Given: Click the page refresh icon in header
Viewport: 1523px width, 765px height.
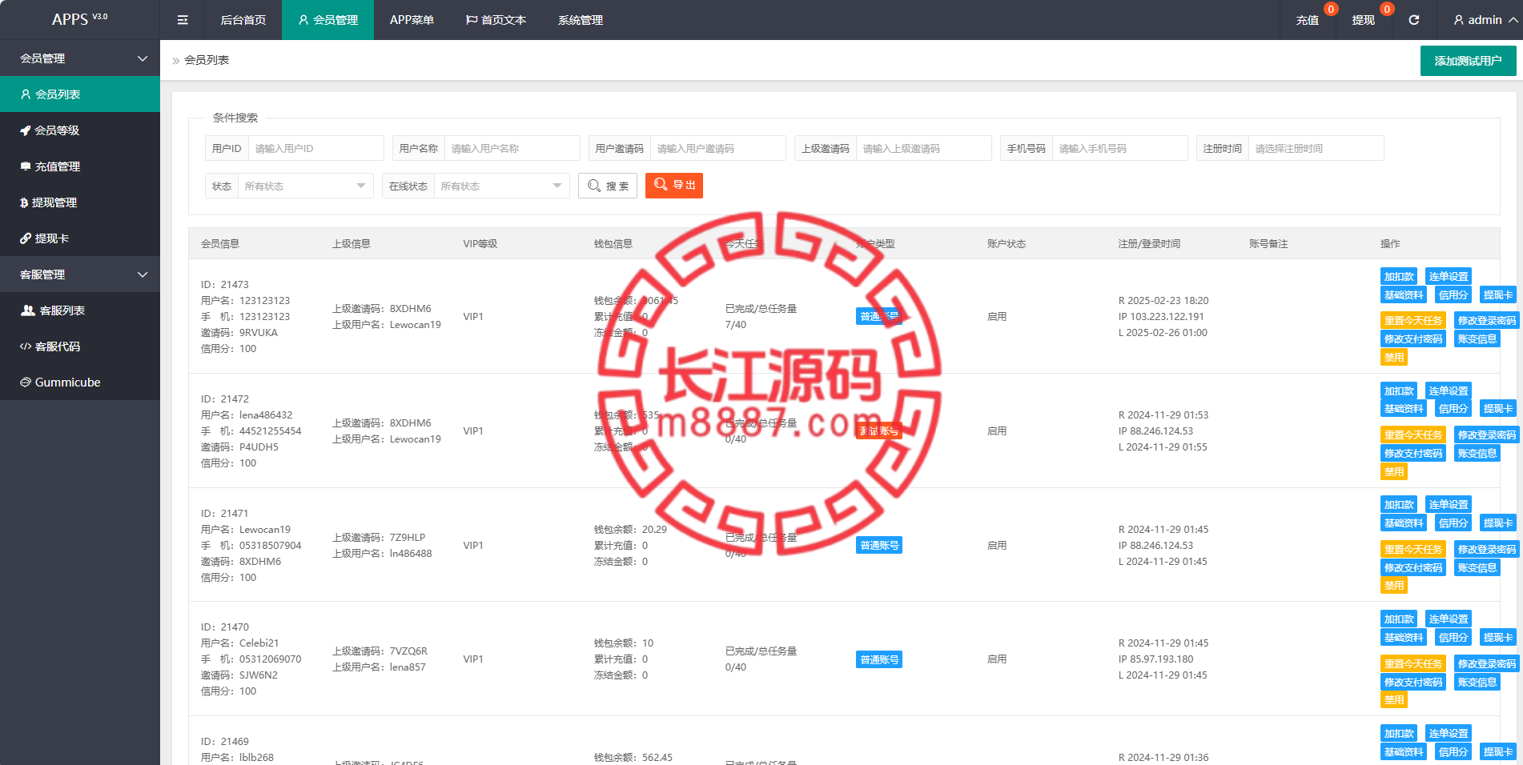Looking at the screenshot, I should pos(1414,20).
